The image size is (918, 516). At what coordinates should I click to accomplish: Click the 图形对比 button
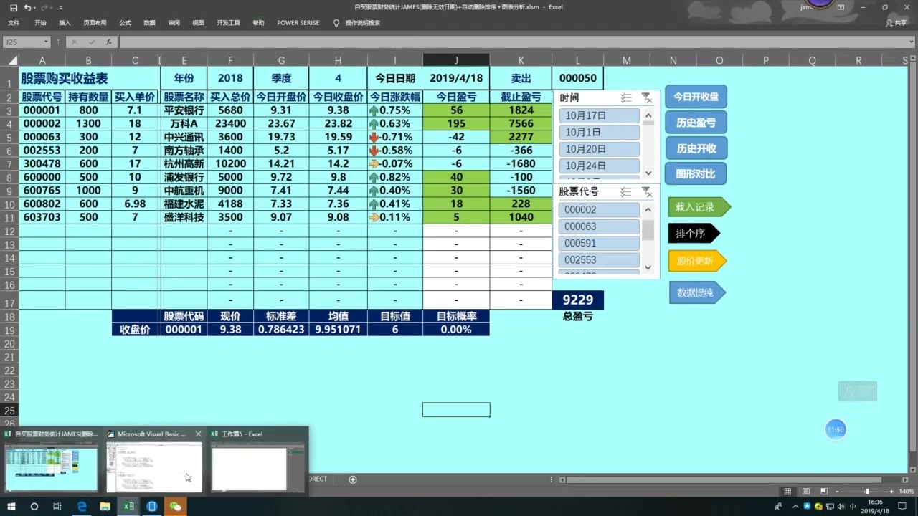(x=696, y=173)
